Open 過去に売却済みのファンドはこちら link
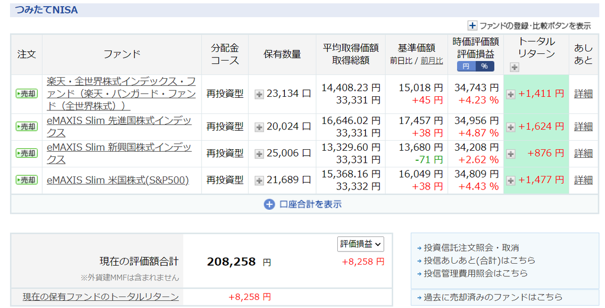This screenshot has height=308, width=605. point(493,297)
